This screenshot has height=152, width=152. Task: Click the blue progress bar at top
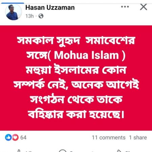pos(12,3)
